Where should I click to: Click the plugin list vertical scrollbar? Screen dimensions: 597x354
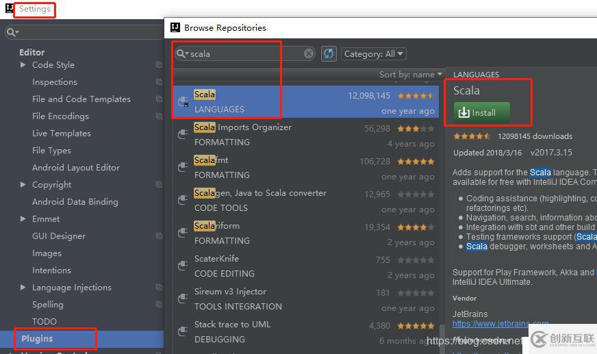442,339
